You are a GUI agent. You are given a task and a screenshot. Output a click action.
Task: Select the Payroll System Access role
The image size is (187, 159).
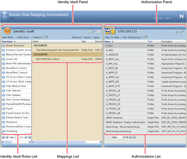[16, 113]
